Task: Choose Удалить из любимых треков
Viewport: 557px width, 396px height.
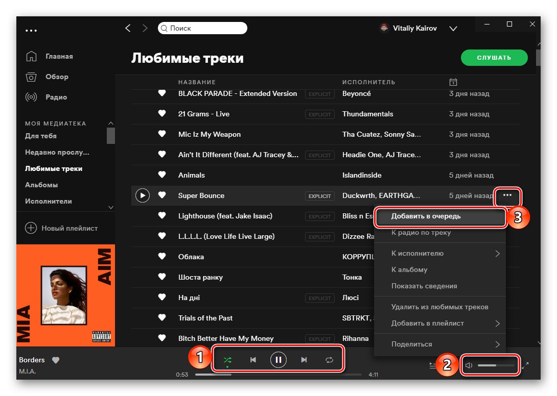Action: tap(440, 307)
